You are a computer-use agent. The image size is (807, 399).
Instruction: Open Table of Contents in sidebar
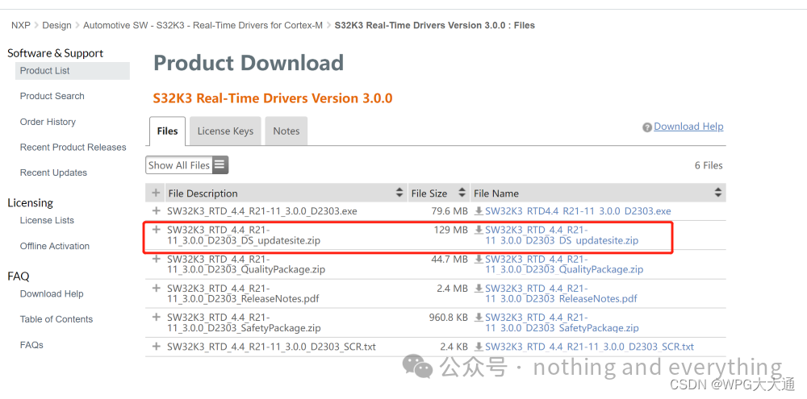[x=56, y=319]
